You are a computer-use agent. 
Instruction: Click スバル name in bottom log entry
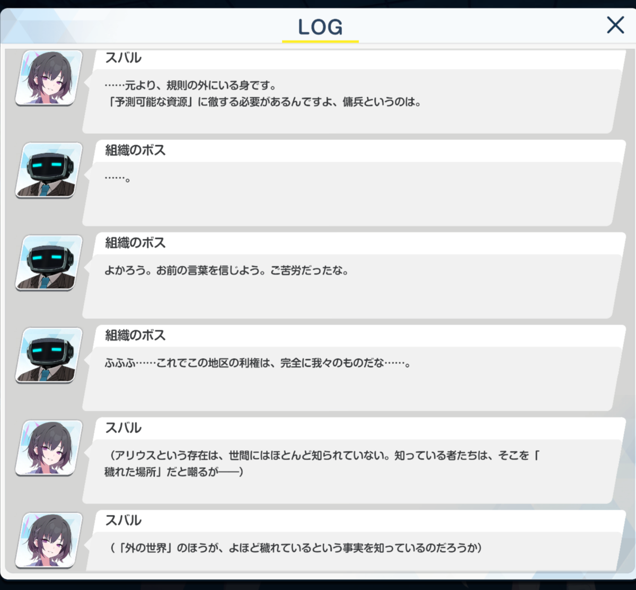(x=123, y=521)
